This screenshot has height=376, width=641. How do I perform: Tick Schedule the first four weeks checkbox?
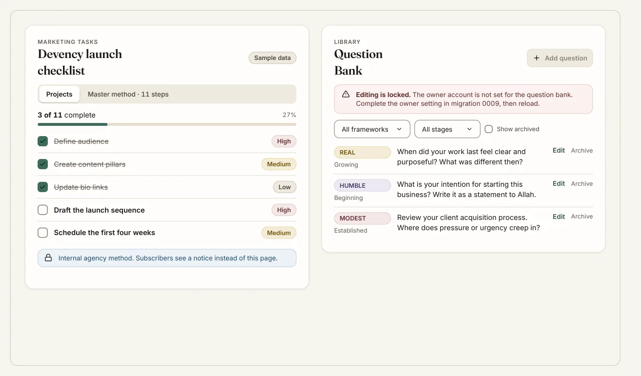coord(43,233)
